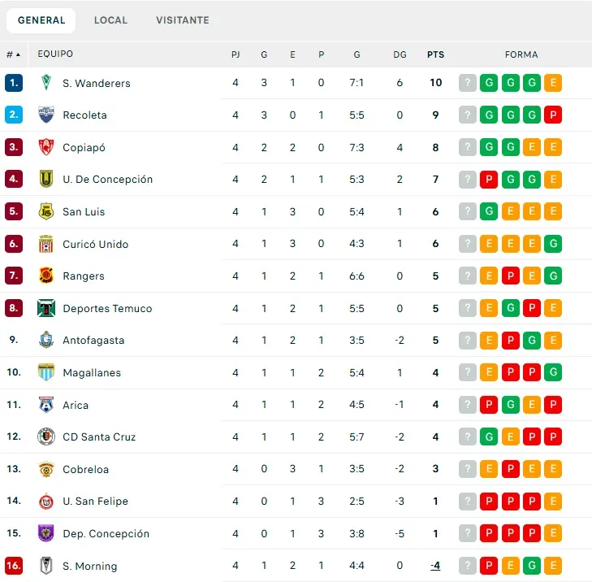The width and height of the screenshot is (592, 582).
Task: Open the Rangers team link
Action: [84, 276]
